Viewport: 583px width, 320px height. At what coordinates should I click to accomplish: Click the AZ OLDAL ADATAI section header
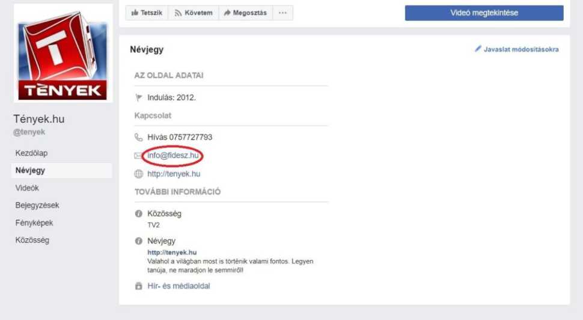click(x=169, y=76)
